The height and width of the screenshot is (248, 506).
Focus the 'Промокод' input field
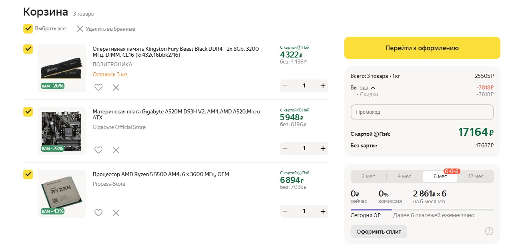pos(422,112)
